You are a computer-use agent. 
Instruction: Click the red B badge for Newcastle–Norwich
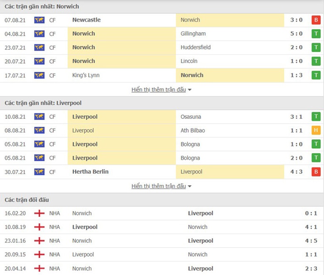[316, 20]
